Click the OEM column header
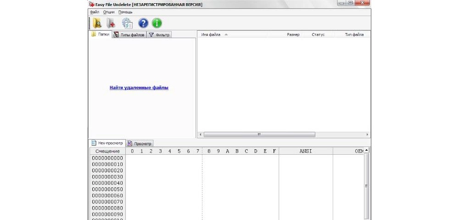Screen dimensions: 459x220 pos(348,151)
